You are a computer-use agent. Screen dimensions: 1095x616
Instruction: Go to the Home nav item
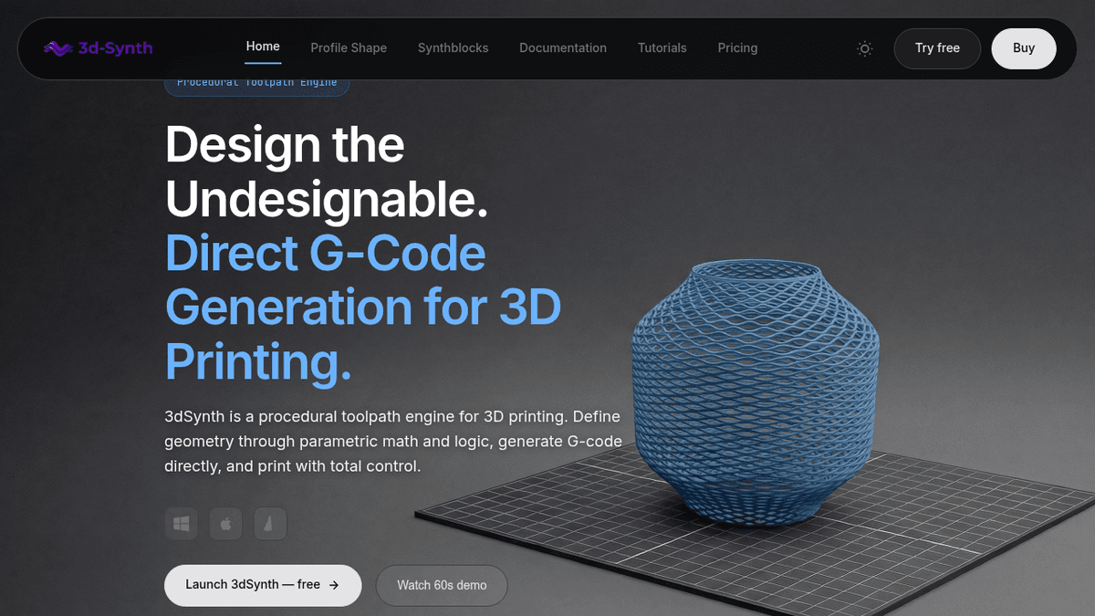[x=263, y=47]
